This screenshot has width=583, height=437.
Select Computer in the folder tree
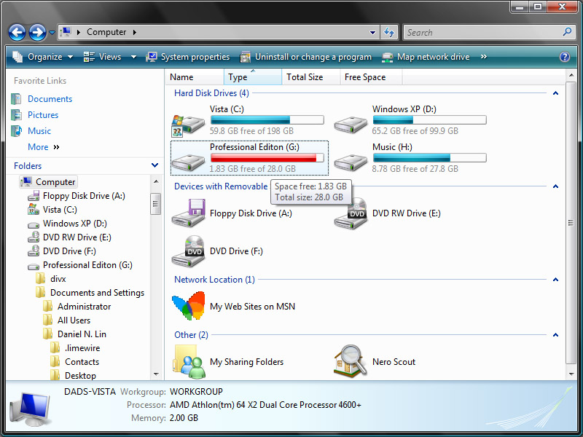48,181
